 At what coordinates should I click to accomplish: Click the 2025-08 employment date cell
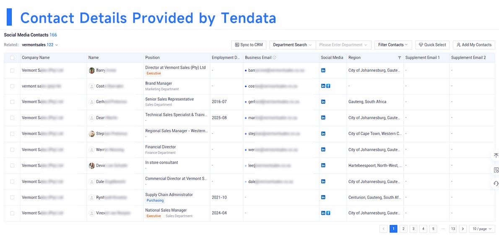219,118
